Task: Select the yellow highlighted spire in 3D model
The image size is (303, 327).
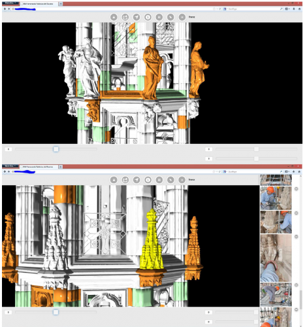Action: point(151,240)
